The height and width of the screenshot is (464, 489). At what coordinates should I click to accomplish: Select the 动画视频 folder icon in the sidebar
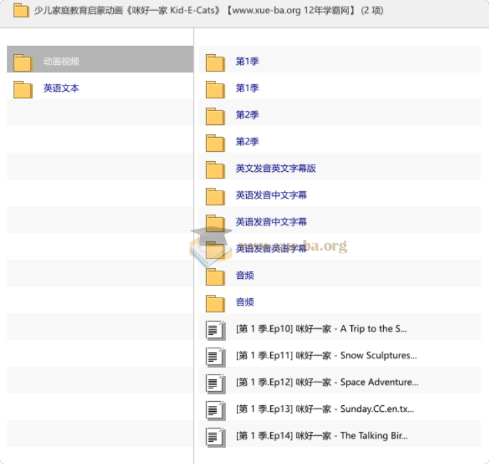(23, 62)
